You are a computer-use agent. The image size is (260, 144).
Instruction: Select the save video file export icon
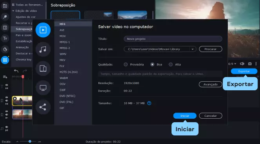pyautogui.click(x=43, y=30)
